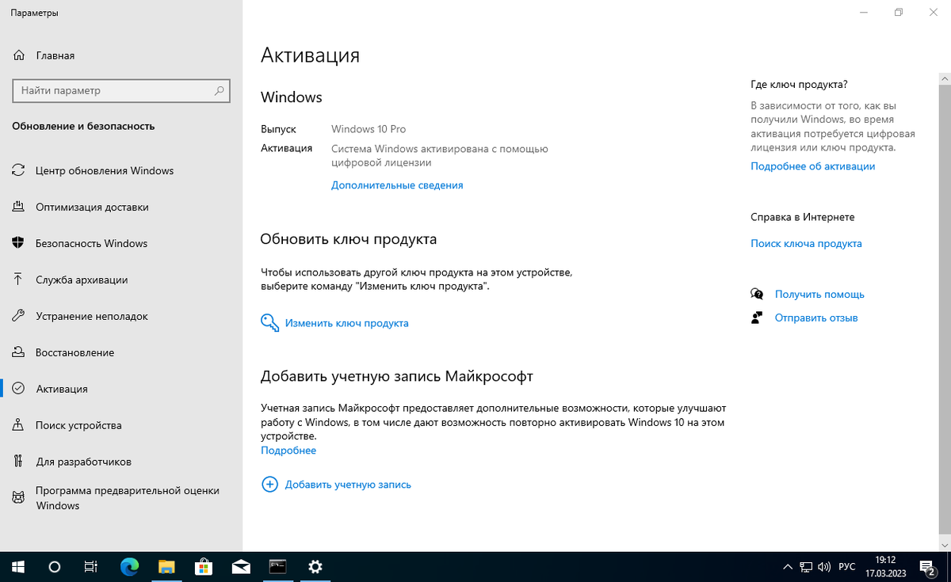Click the network tray icon
The image size is (951, 582).
806,567
